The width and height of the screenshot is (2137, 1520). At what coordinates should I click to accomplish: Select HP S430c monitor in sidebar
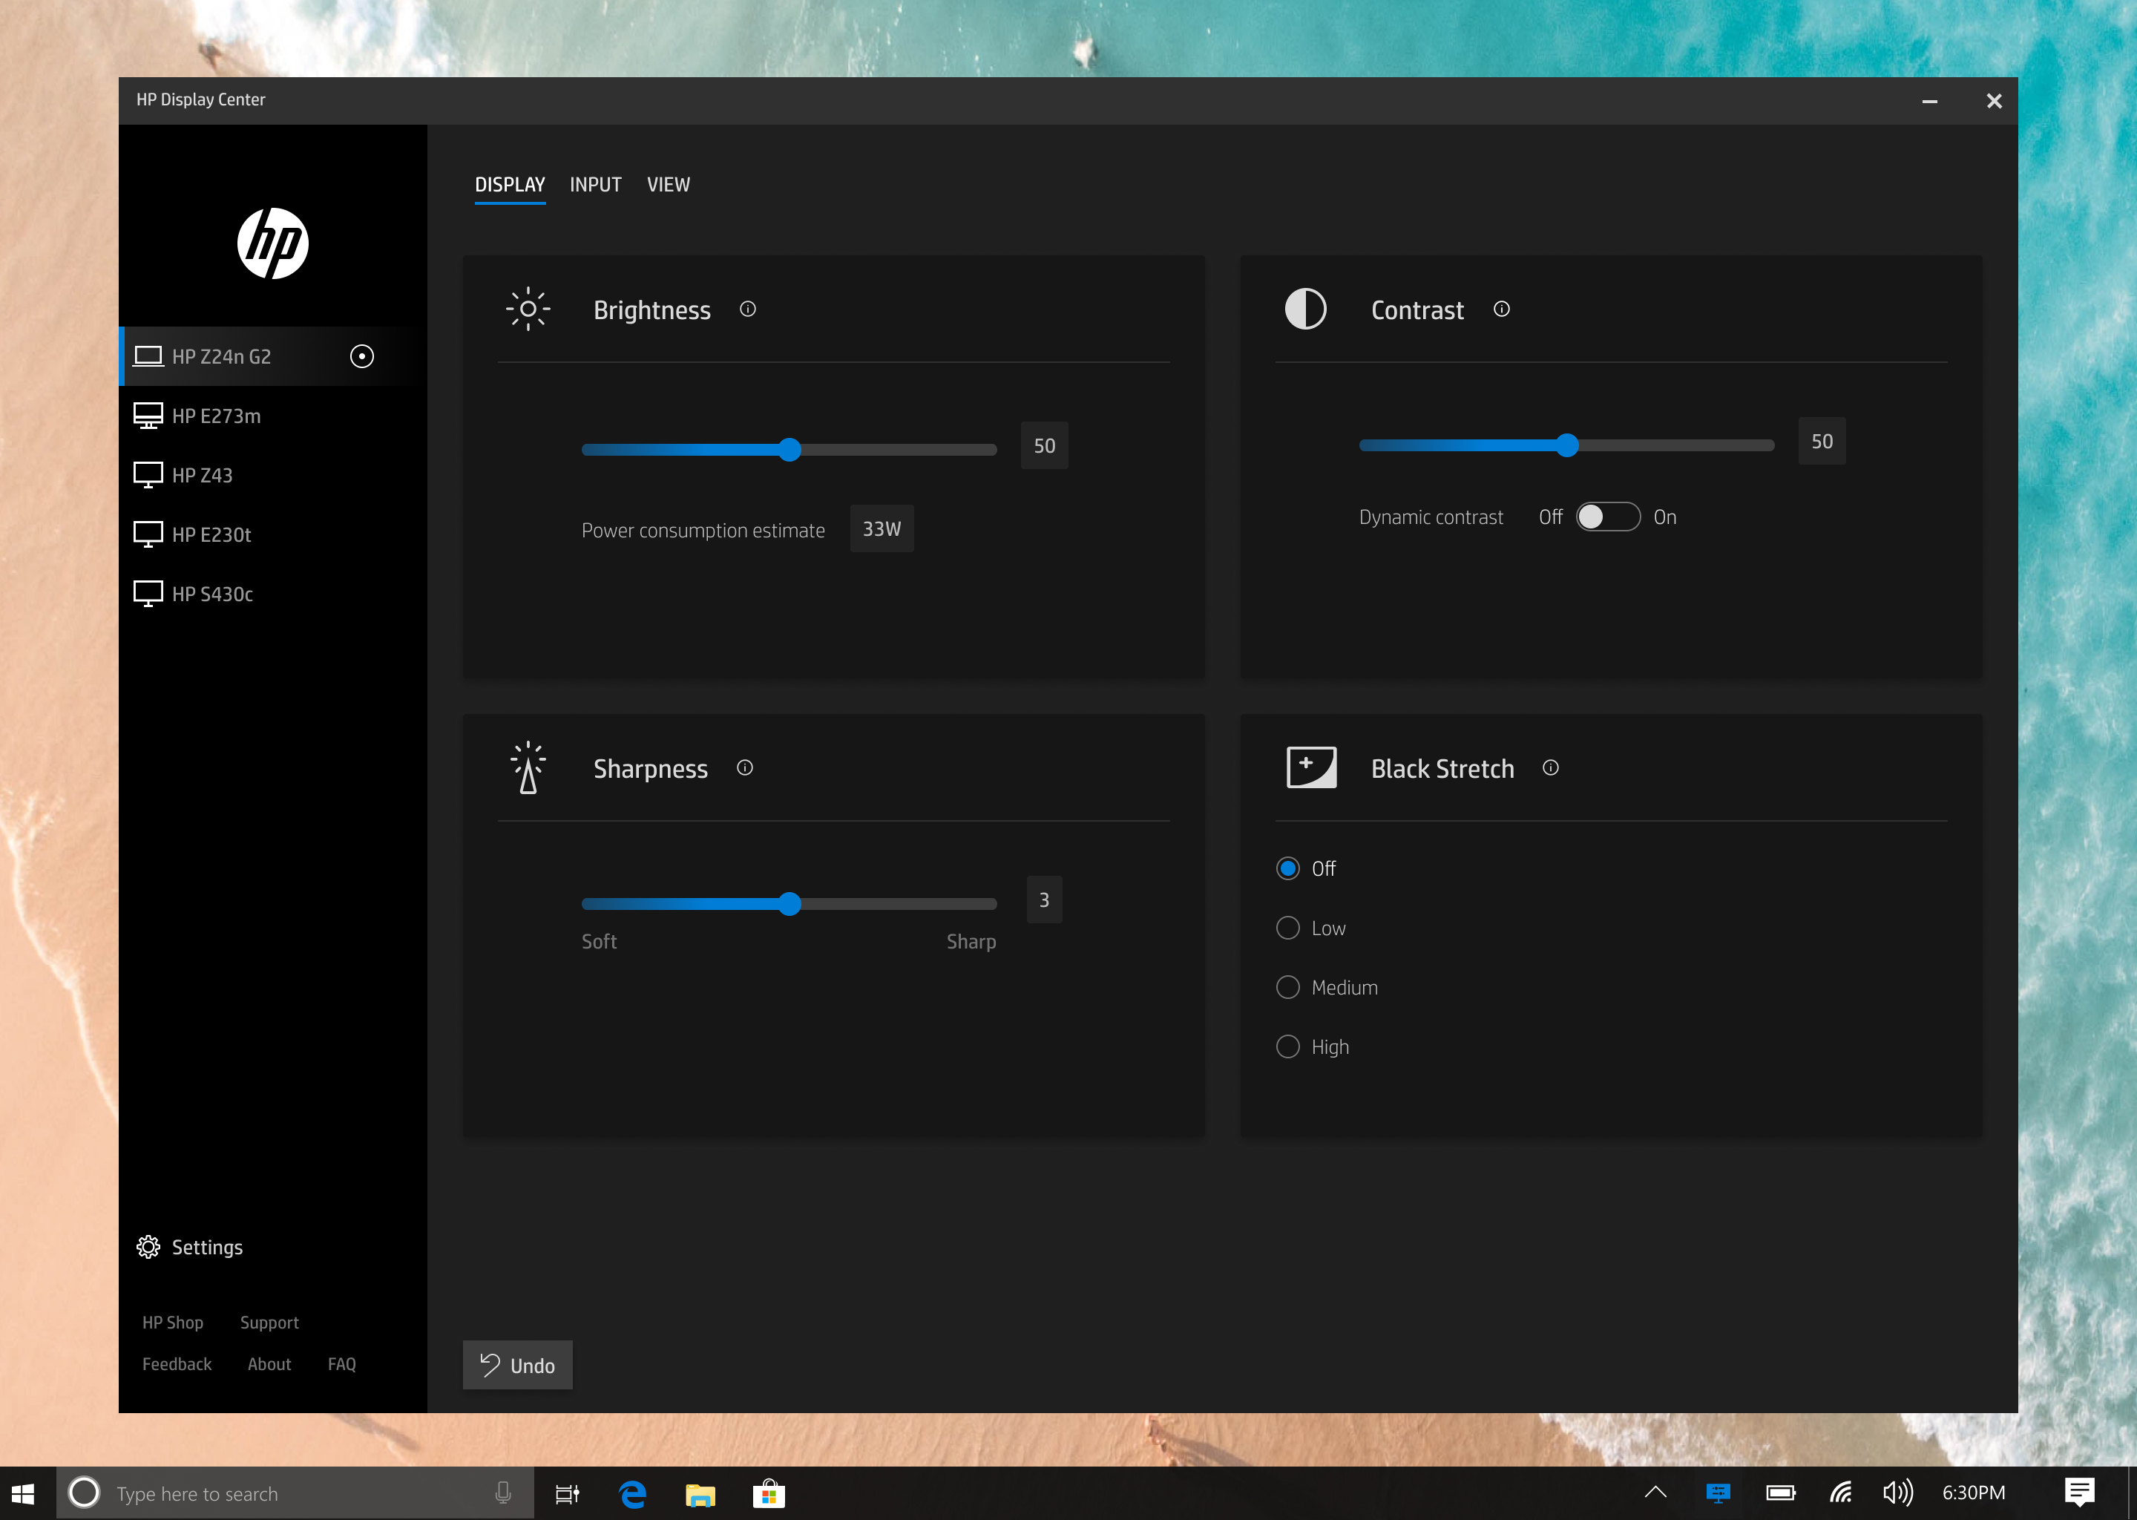[x=272, y=594]
